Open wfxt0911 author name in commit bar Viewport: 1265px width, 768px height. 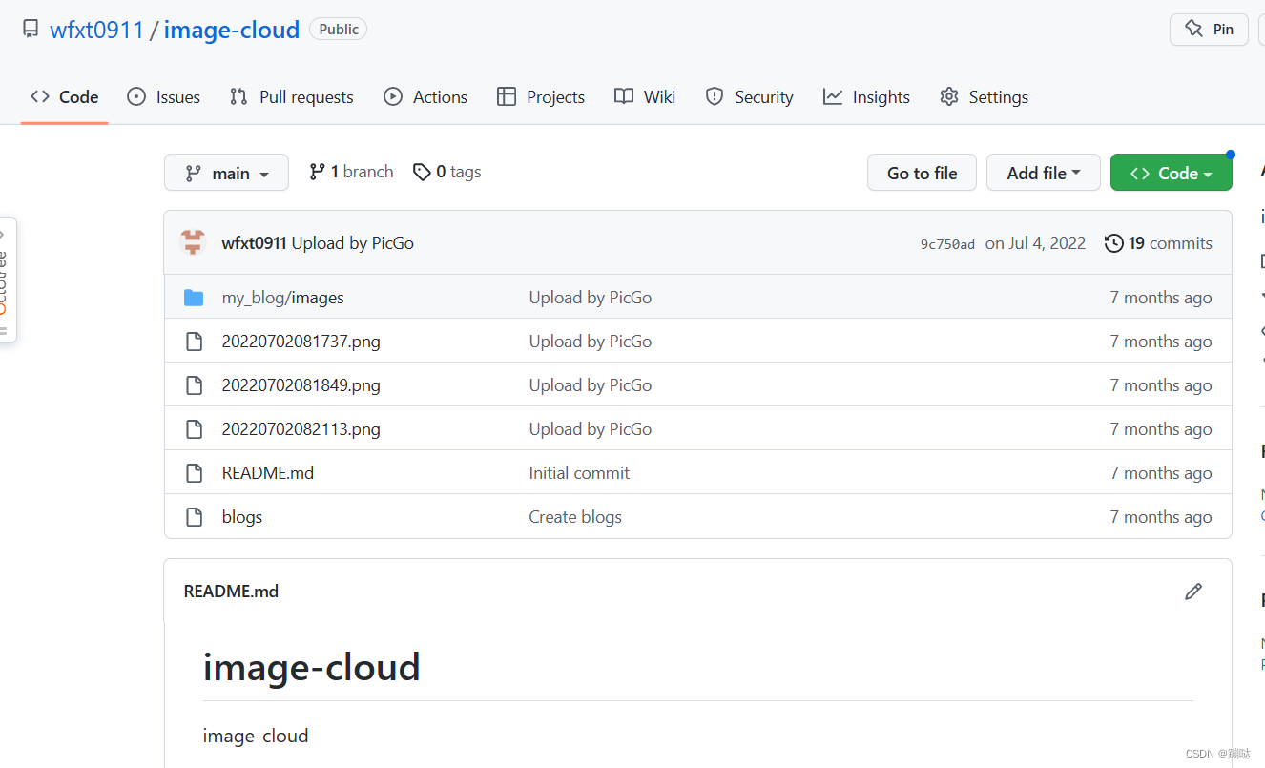pyautogui.click(x=254, y=243)
